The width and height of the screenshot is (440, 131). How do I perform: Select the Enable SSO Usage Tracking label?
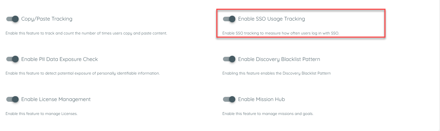[272, 19]
